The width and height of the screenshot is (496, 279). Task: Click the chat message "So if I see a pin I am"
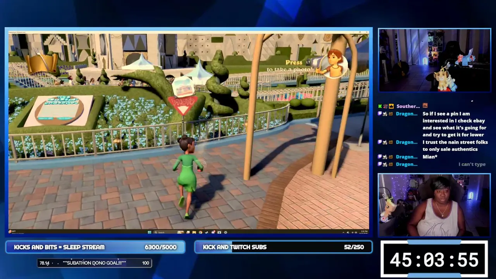pos(446,114)
